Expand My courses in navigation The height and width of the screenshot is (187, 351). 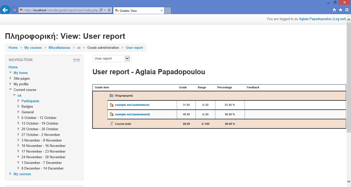tap(11, 174)
